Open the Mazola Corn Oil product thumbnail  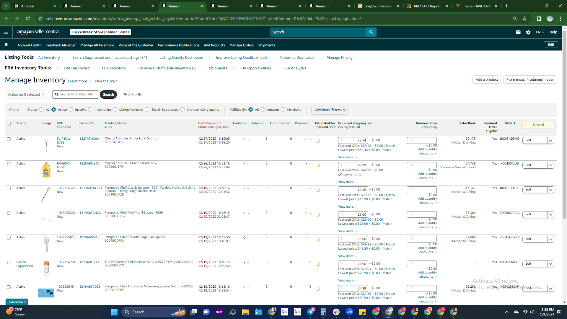coord(46,170)
